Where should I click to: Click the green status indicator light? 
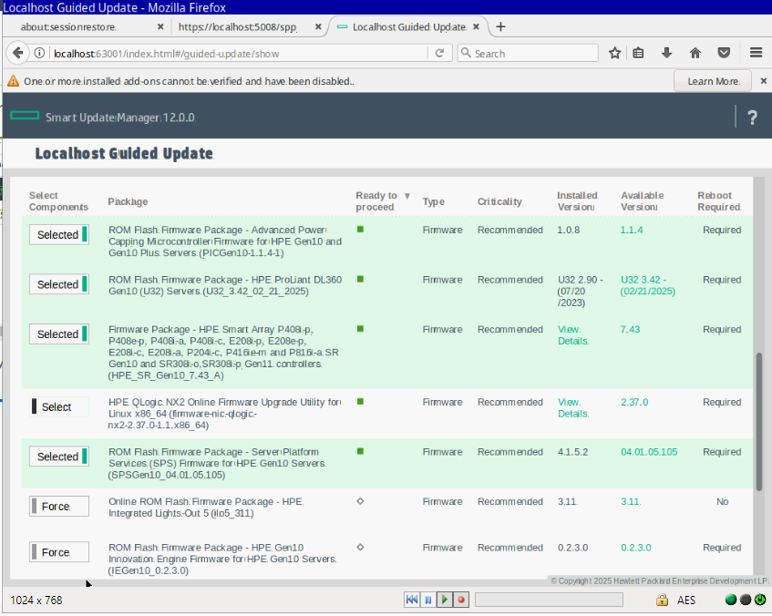[x=731, y=600]
